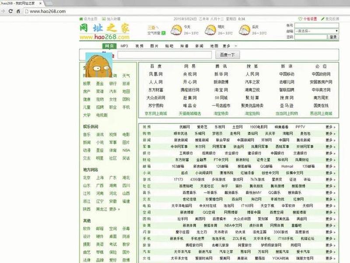Show 更多 local sites under 地方网站
Screen dimensions: 350x263
click(115, 209)
